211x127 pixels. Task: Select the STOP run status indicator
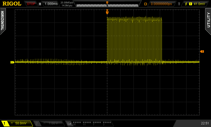click(31, 4)
